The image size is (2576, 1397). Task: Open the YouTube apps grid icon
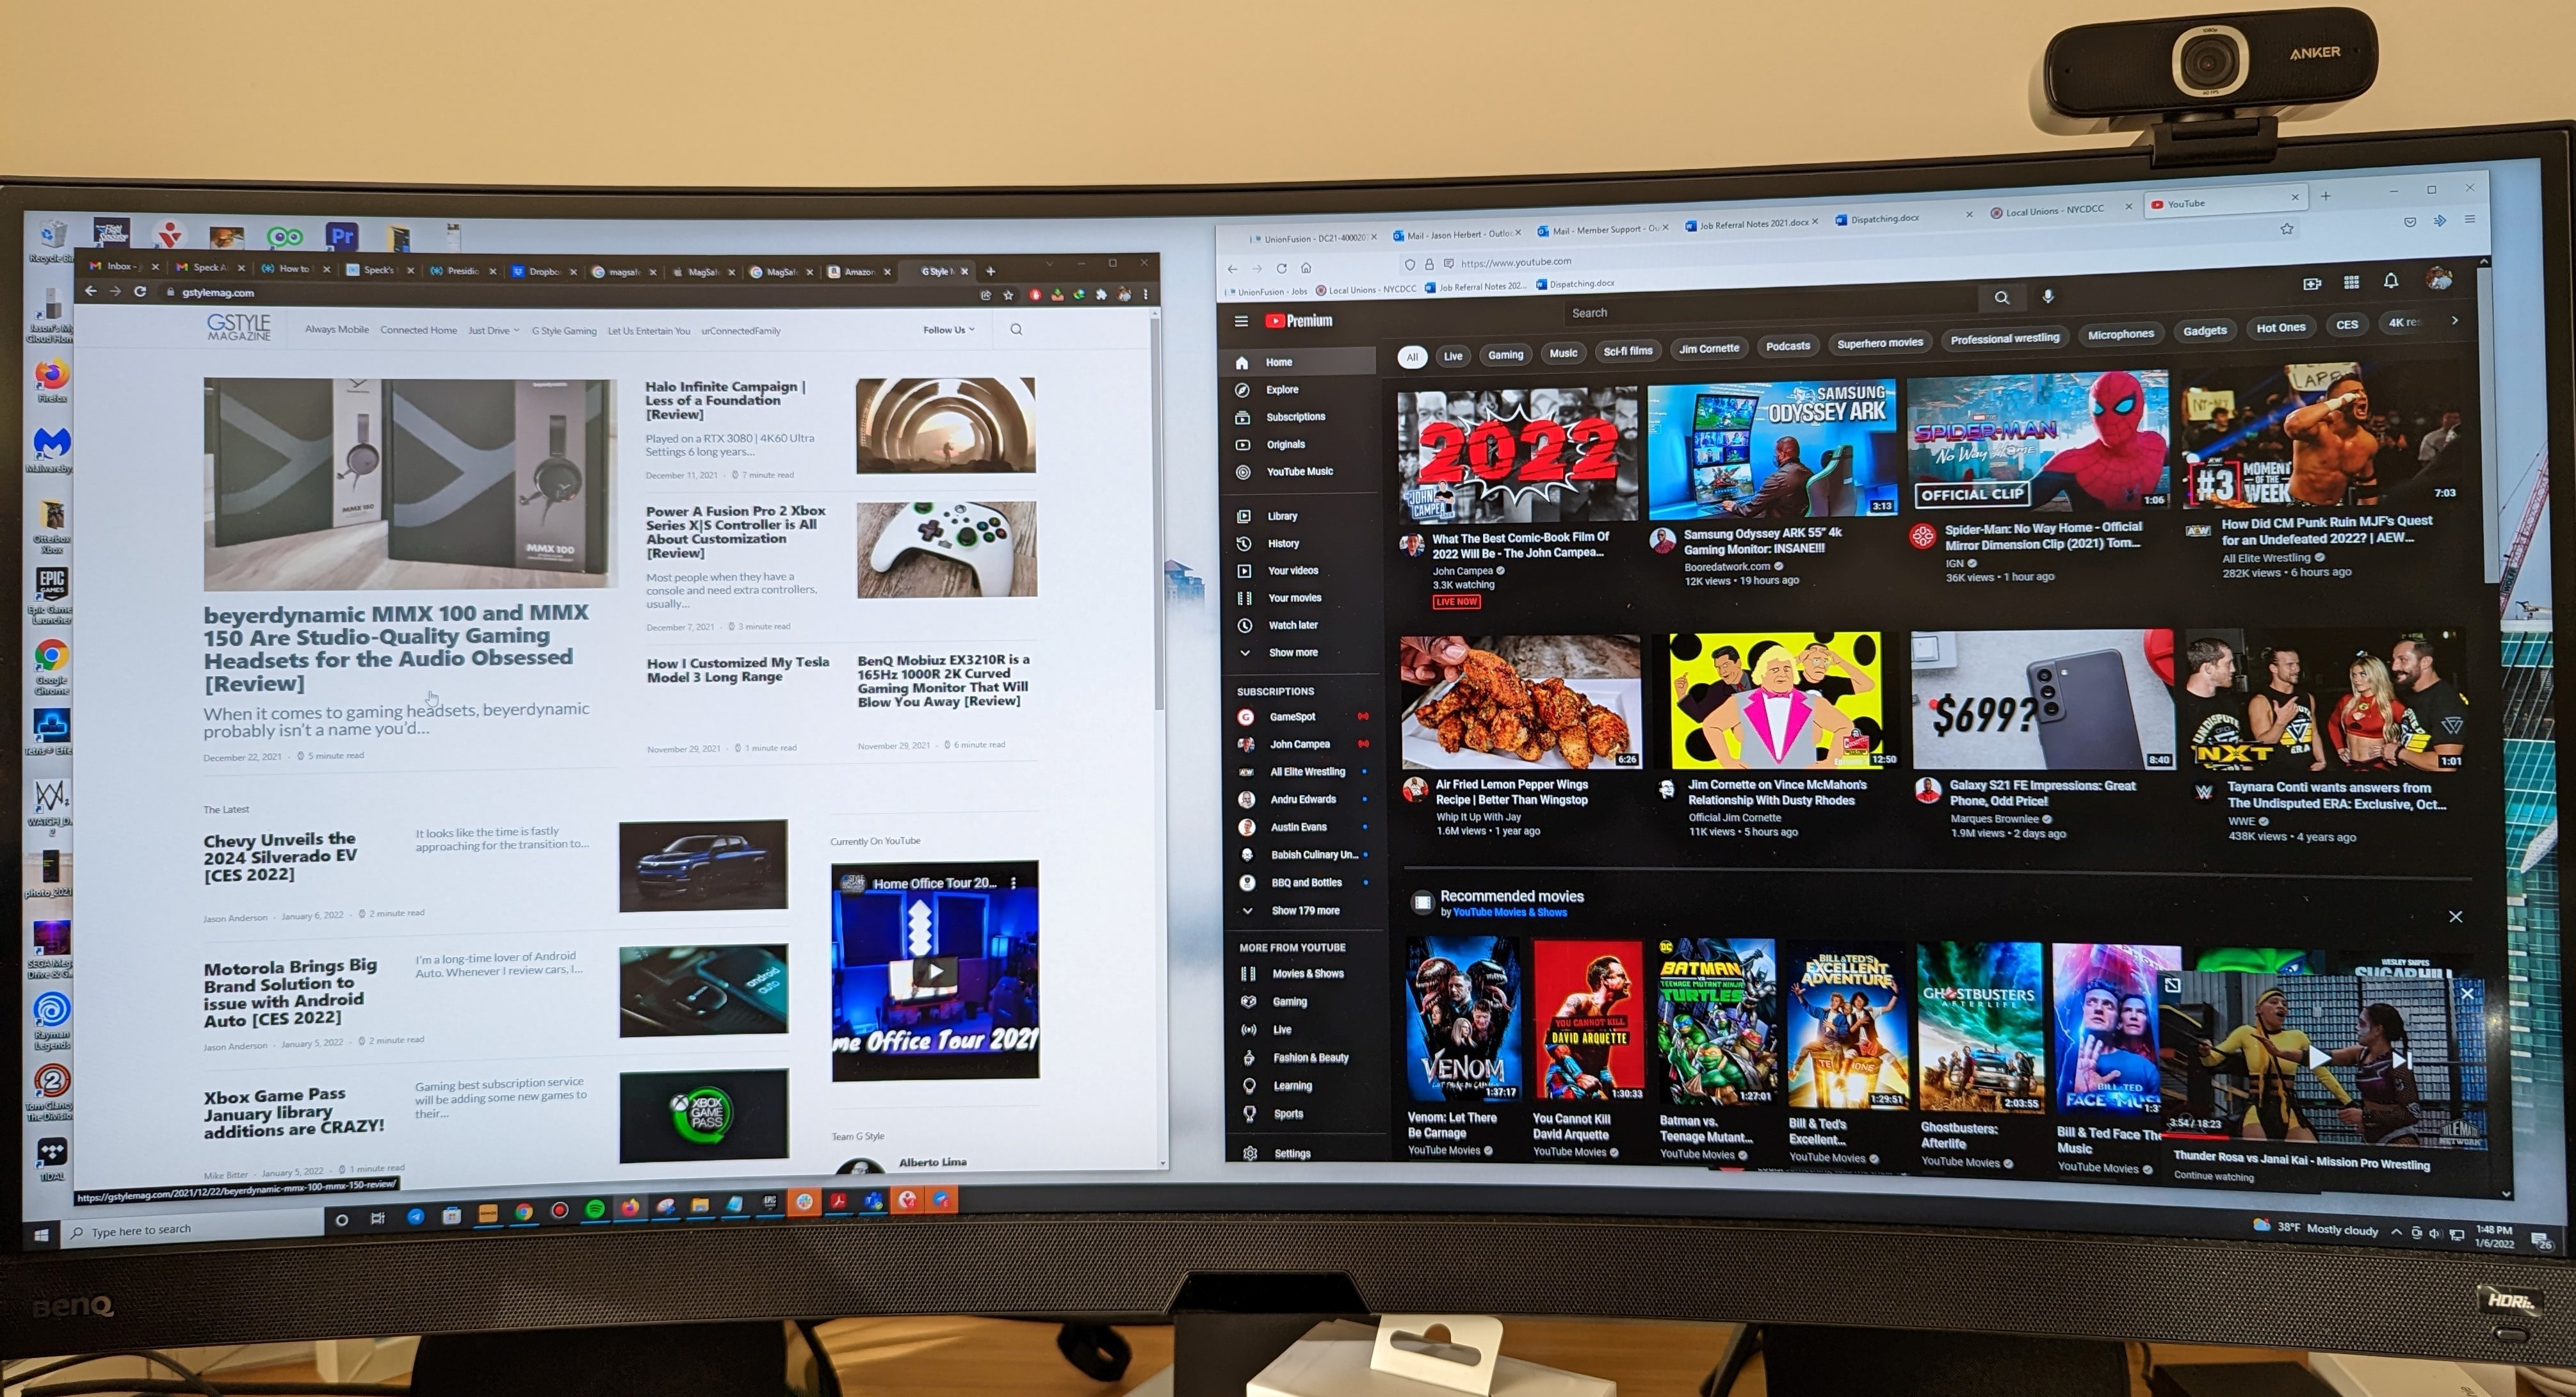(x=2351, y=283)
